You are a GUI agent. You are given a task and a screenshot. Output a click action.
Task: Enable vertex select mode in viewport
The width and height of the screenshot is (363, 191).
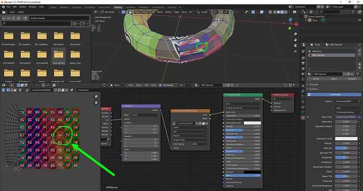pyautogui.click(x=124, y=12)
